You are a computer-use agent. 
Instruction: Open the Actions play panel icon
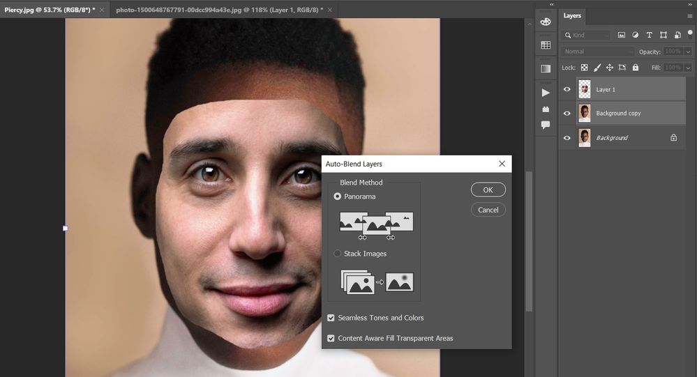546,93
